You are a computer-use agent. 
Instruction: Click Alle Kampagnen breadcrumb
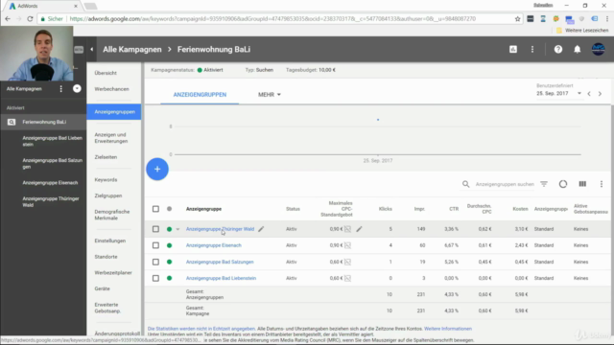click(x=132, y=49)
